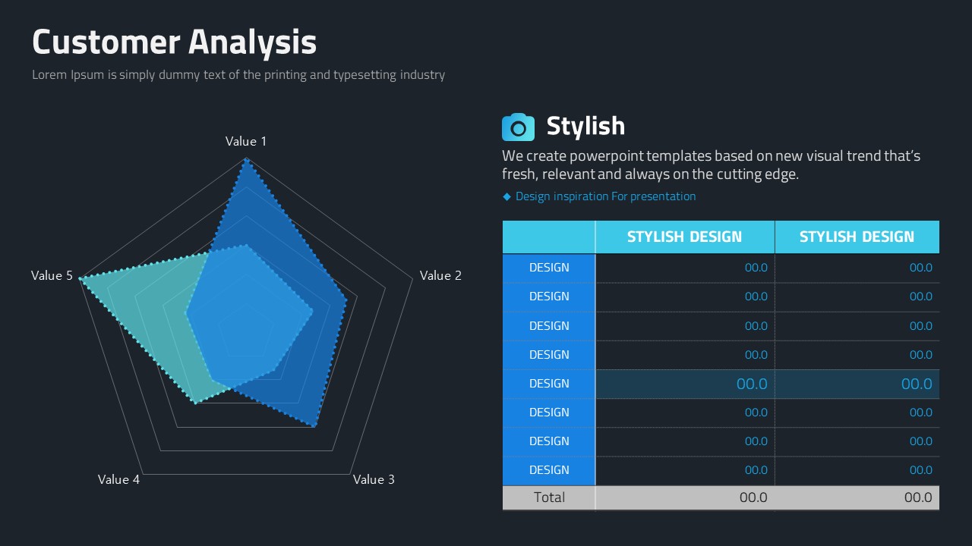Click the diamond bullet before Design inspiration
Image resolution: width=972 pixels, height=546 pixels.
click(x=507, y=197)
